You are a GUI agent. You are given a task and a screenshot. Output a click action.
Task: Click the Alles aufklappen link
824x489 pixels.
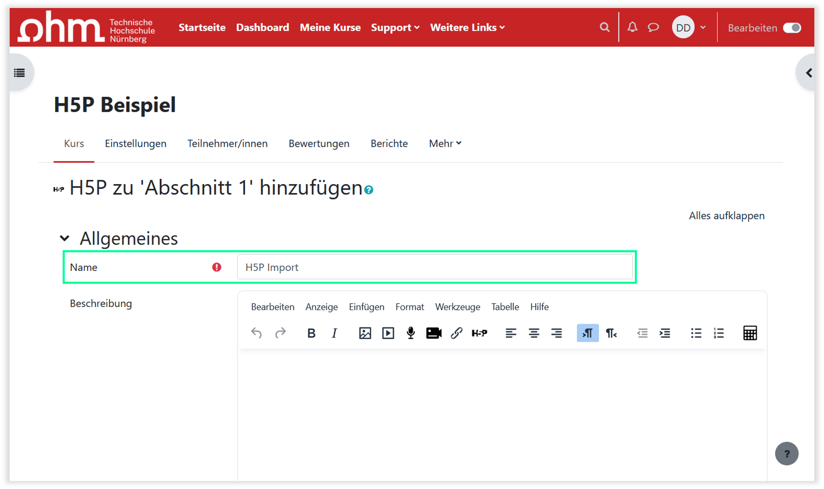(726, 216)
